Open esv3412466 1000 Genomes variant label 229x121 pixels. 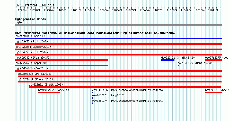(128, 90)
